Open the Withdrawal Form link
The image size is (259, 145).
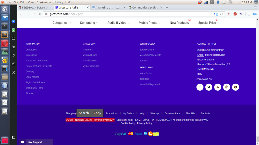[34, 88]
